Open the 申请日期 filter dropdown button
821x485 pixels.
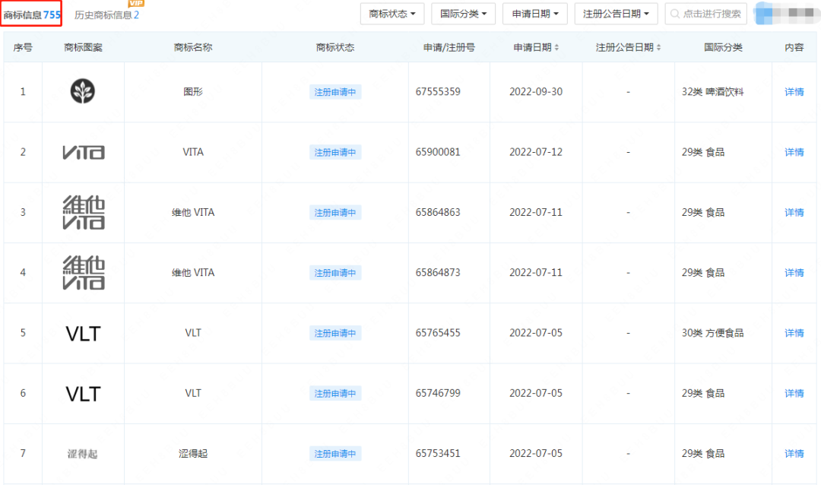click(534, 14)
